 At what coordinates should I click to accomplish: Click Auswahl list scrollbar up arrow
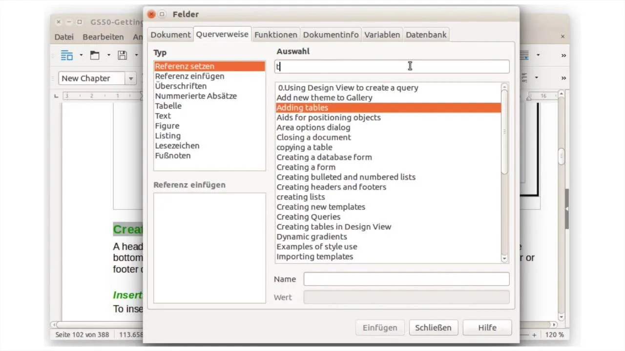point(505,87)
